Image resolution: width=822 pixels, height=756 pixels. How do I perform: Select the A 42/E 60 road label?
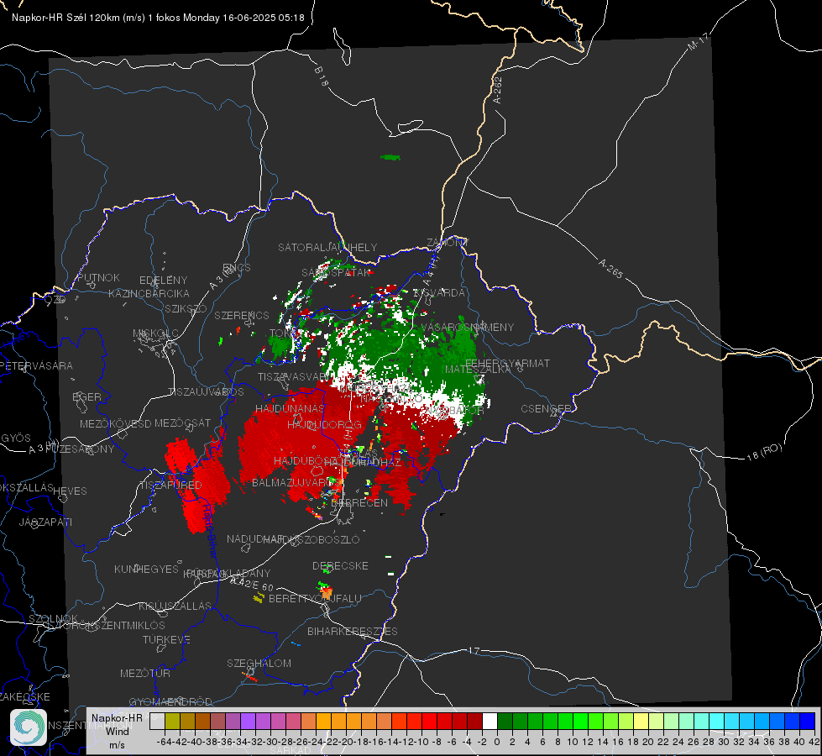pos(252,584)
